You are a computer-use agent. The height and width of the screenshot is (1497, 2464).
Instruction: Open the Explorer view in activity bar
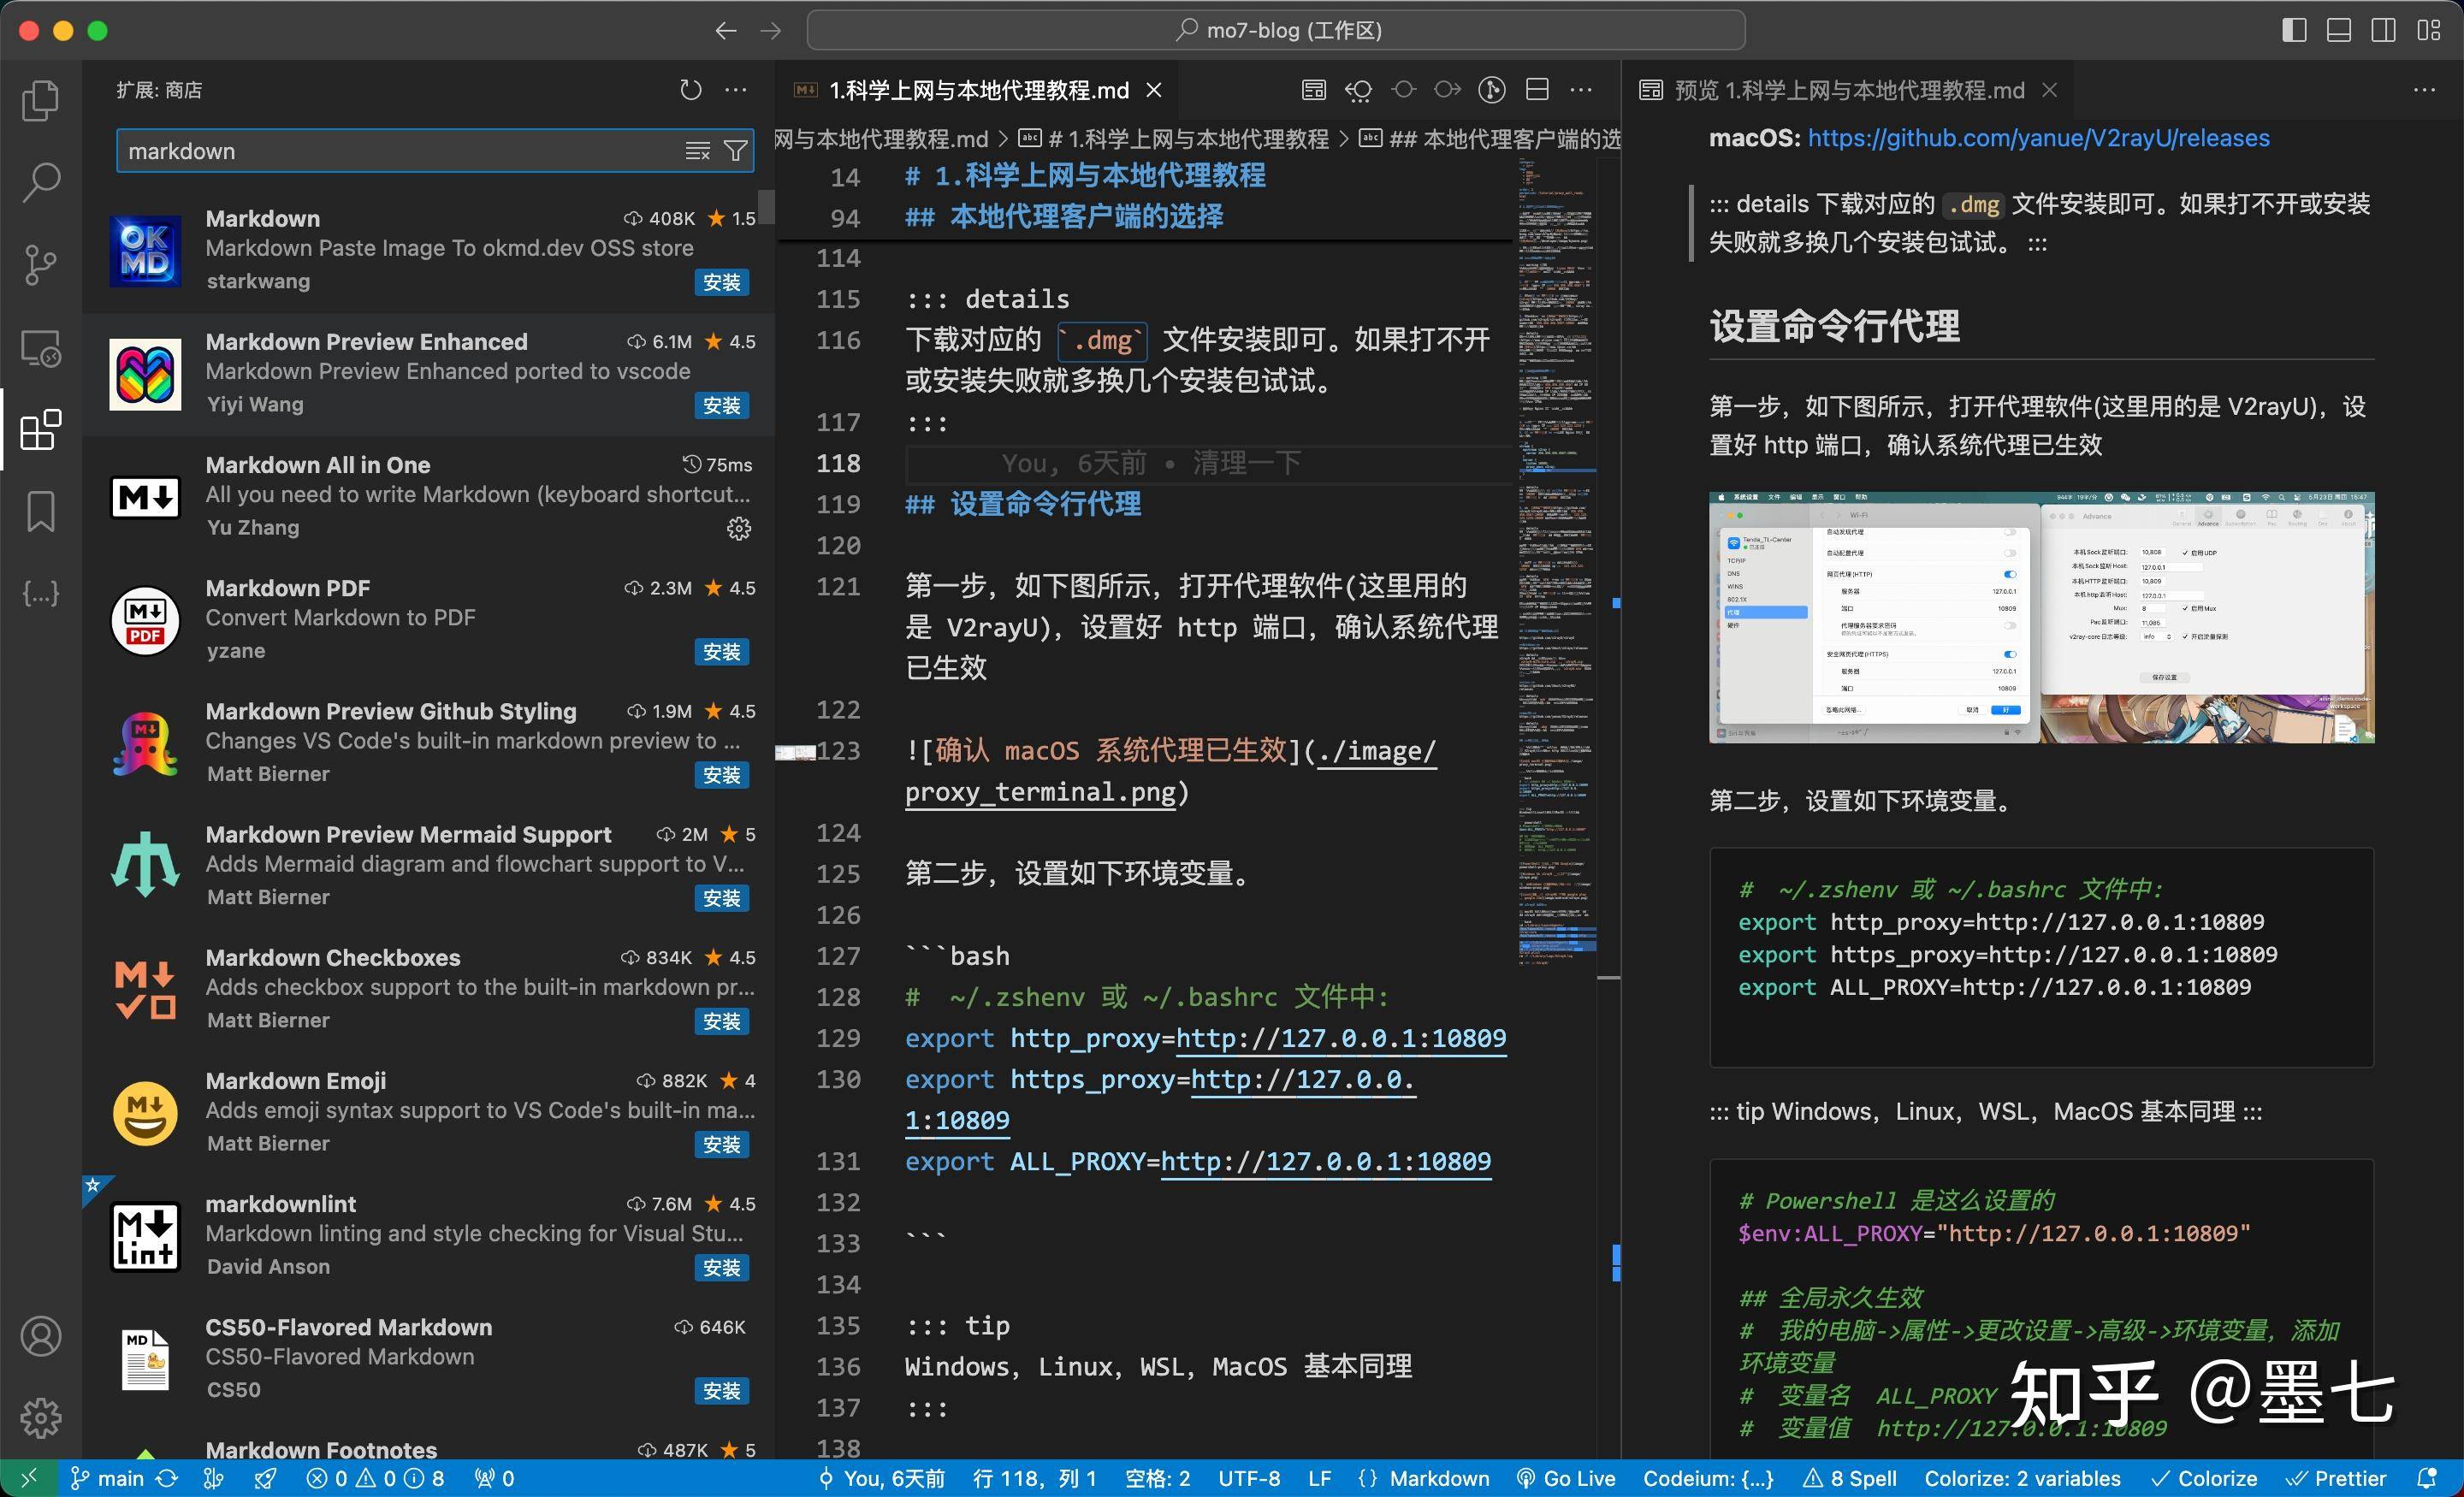[41, 100]
